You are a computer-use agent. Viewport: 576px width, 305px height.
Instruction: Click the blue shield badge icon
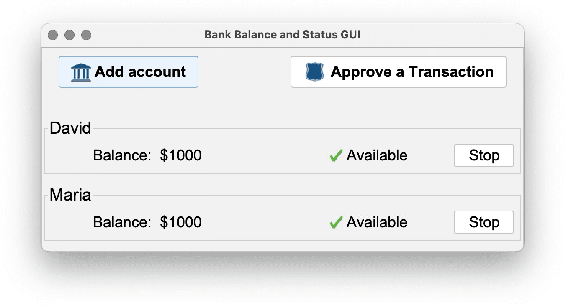315,72
